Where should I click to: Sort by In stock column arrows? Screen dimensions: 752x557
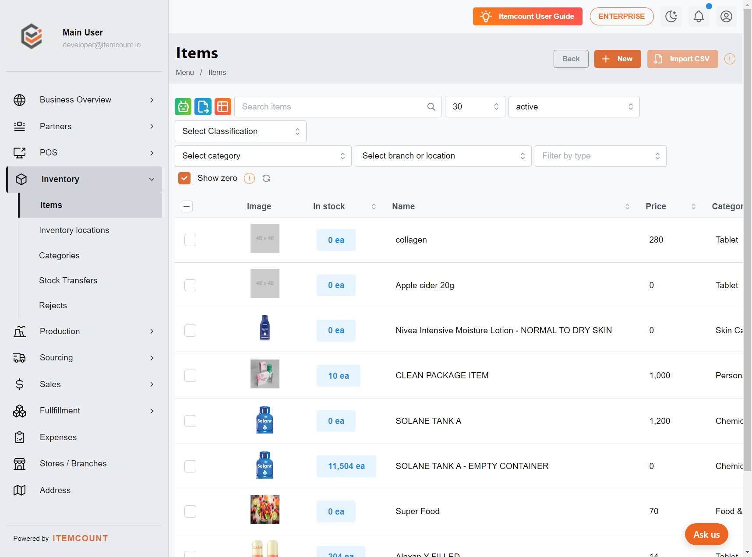[x=374, y=207]
